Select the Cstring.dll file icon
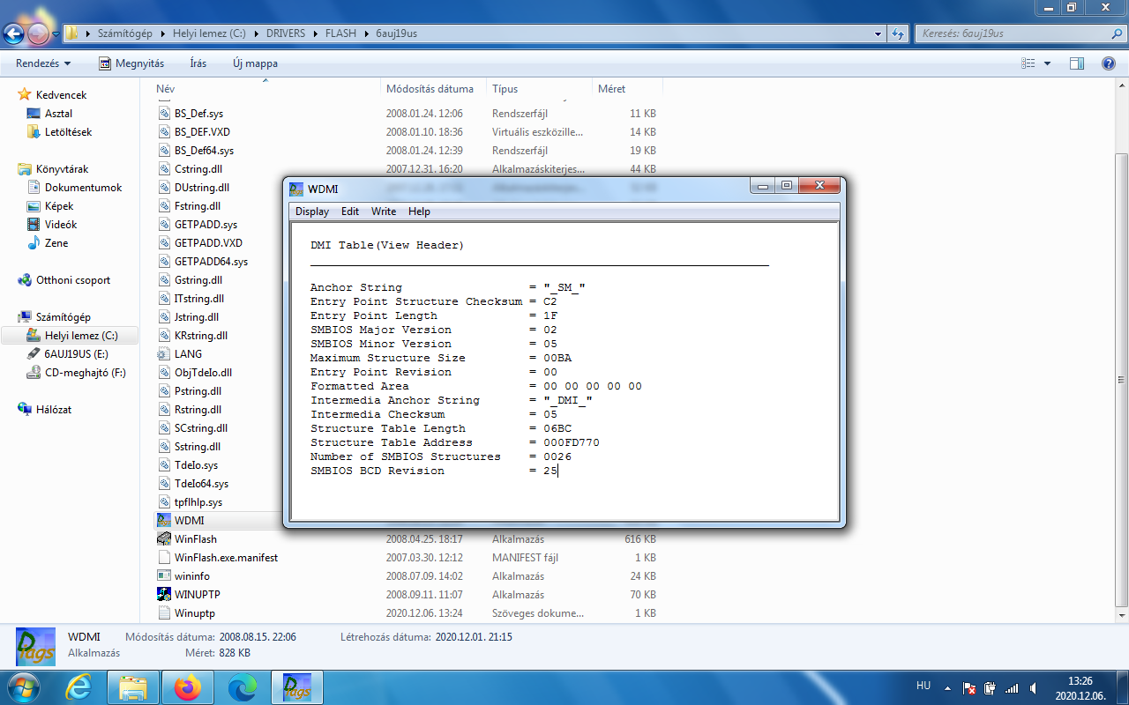This screenshot has width=1129, height=705. [164, 169]
